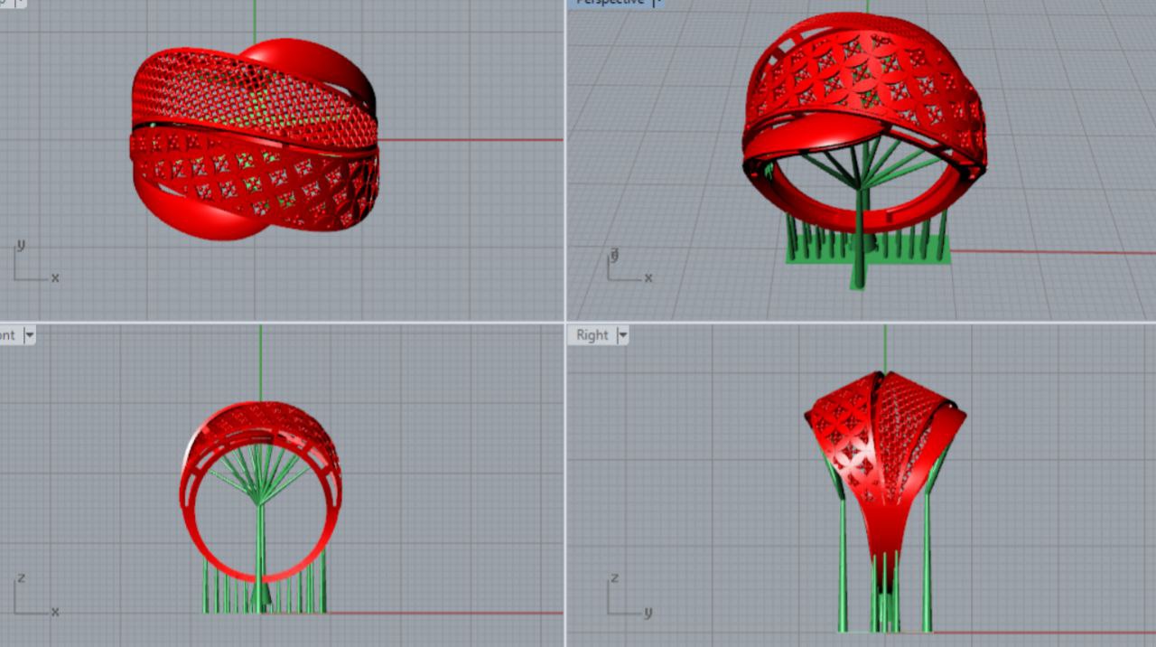Image resolution: width=1156 pixels, height=647 pixels.
Task: Click the Right viewport title label
Action: [x=592, y=335]
